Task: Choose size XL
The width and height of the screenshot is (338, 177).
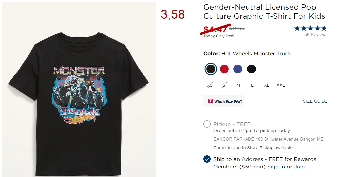Action: click(267, 85)
